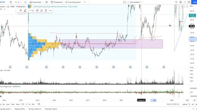197x111 pixels.
Task: Undo the last chart action
Action: (85, 2)
